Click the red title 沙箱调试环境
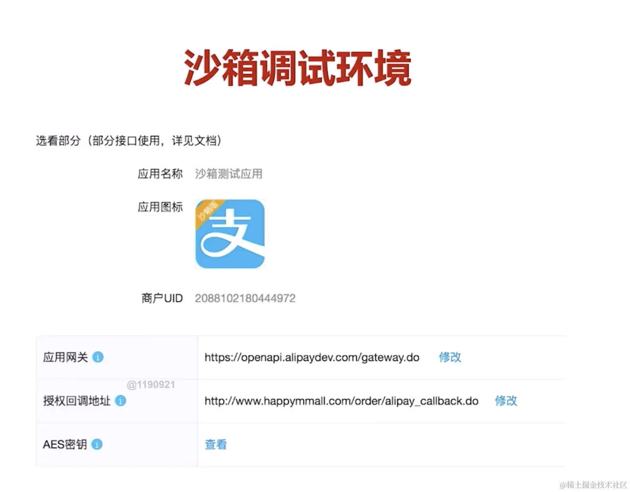630x492 pixels. coord(298,68)
